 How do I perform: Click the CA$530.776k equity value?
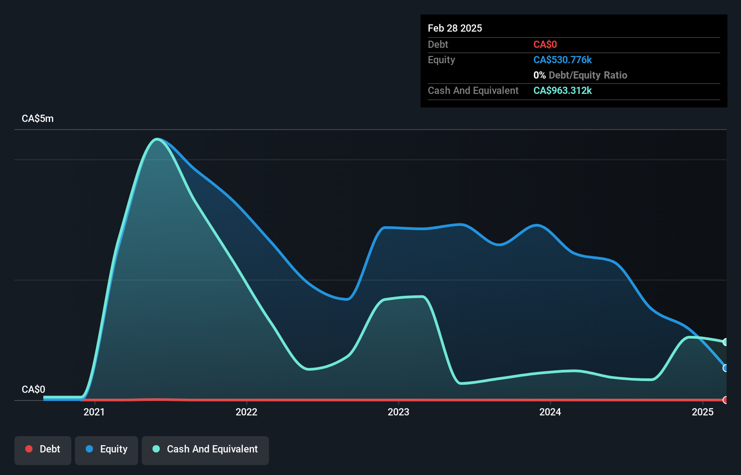(x=563, y=60)
